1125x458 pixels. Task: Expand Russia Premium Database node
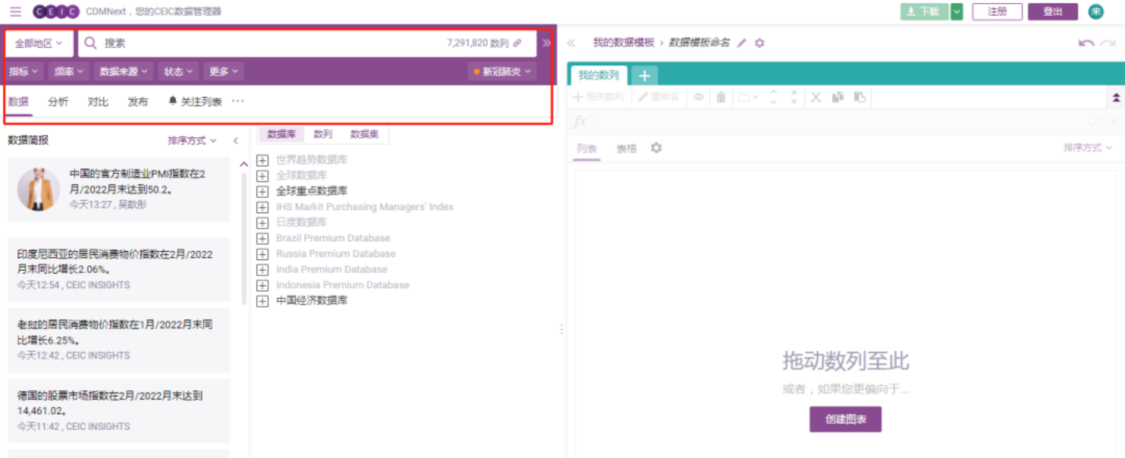(x=262, y=254)
